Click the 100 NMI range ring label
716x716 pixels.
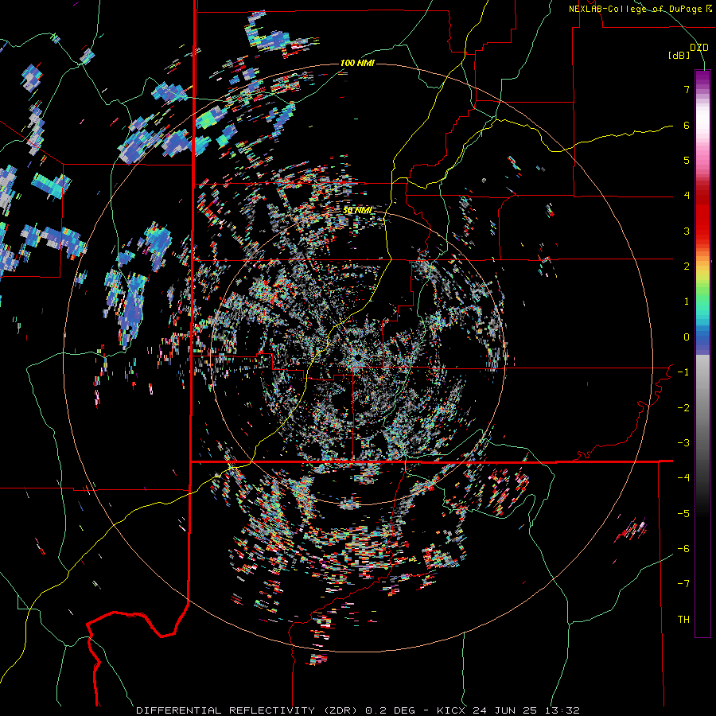coord(357,63)
